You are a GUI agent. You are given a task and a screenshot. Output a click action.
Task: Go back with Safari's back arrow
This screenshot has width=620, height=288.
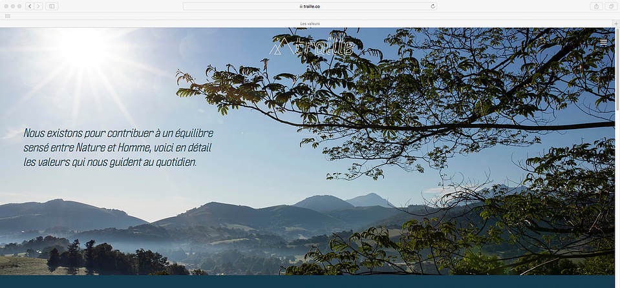coord(30,6)
